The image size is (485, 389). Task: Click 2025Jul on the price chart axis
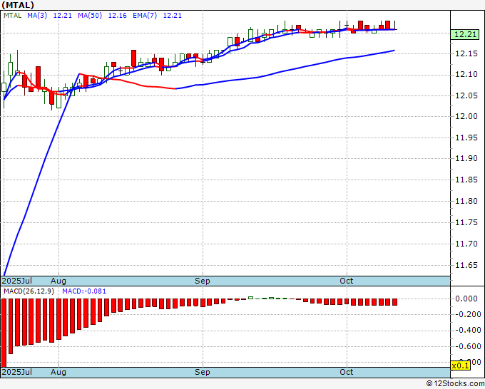coord(17,281)
